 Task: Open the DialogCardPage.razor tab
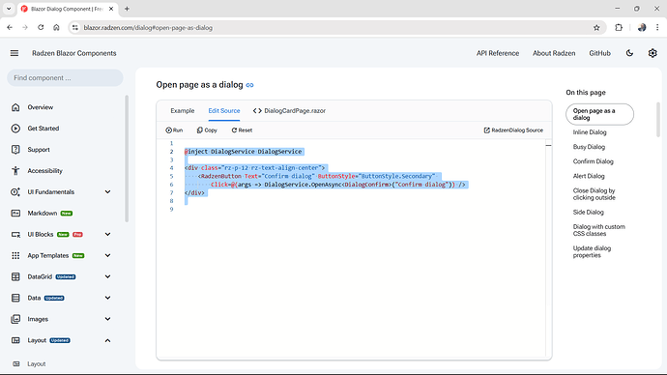point(289,110)
